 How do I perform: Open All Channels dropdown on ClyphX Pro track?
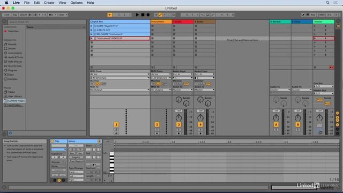120,78
